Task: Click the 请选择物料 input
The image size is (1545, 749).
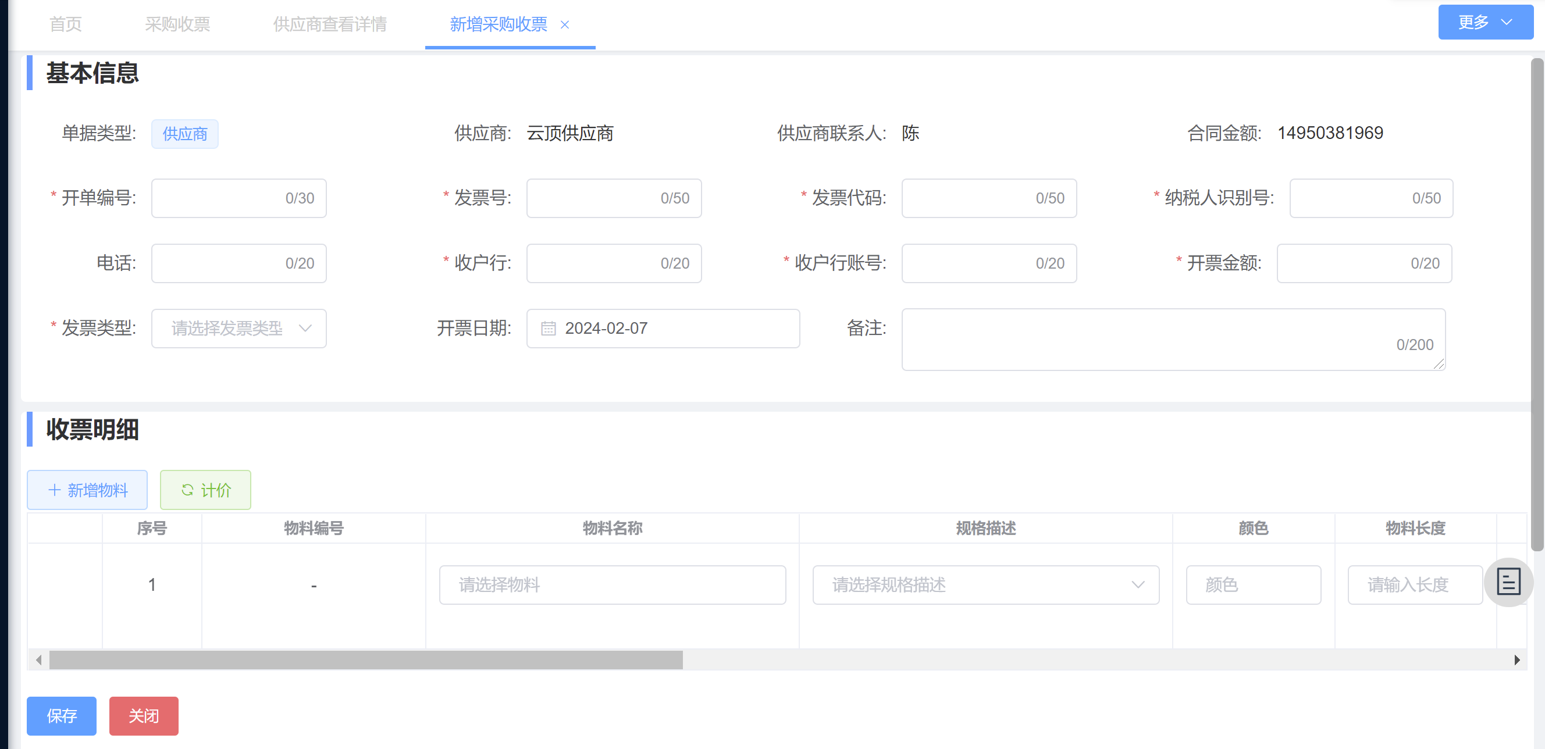Action: [x=613, y=584]
